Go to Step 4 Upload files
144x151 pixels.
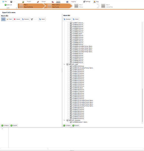click(109, 6)
